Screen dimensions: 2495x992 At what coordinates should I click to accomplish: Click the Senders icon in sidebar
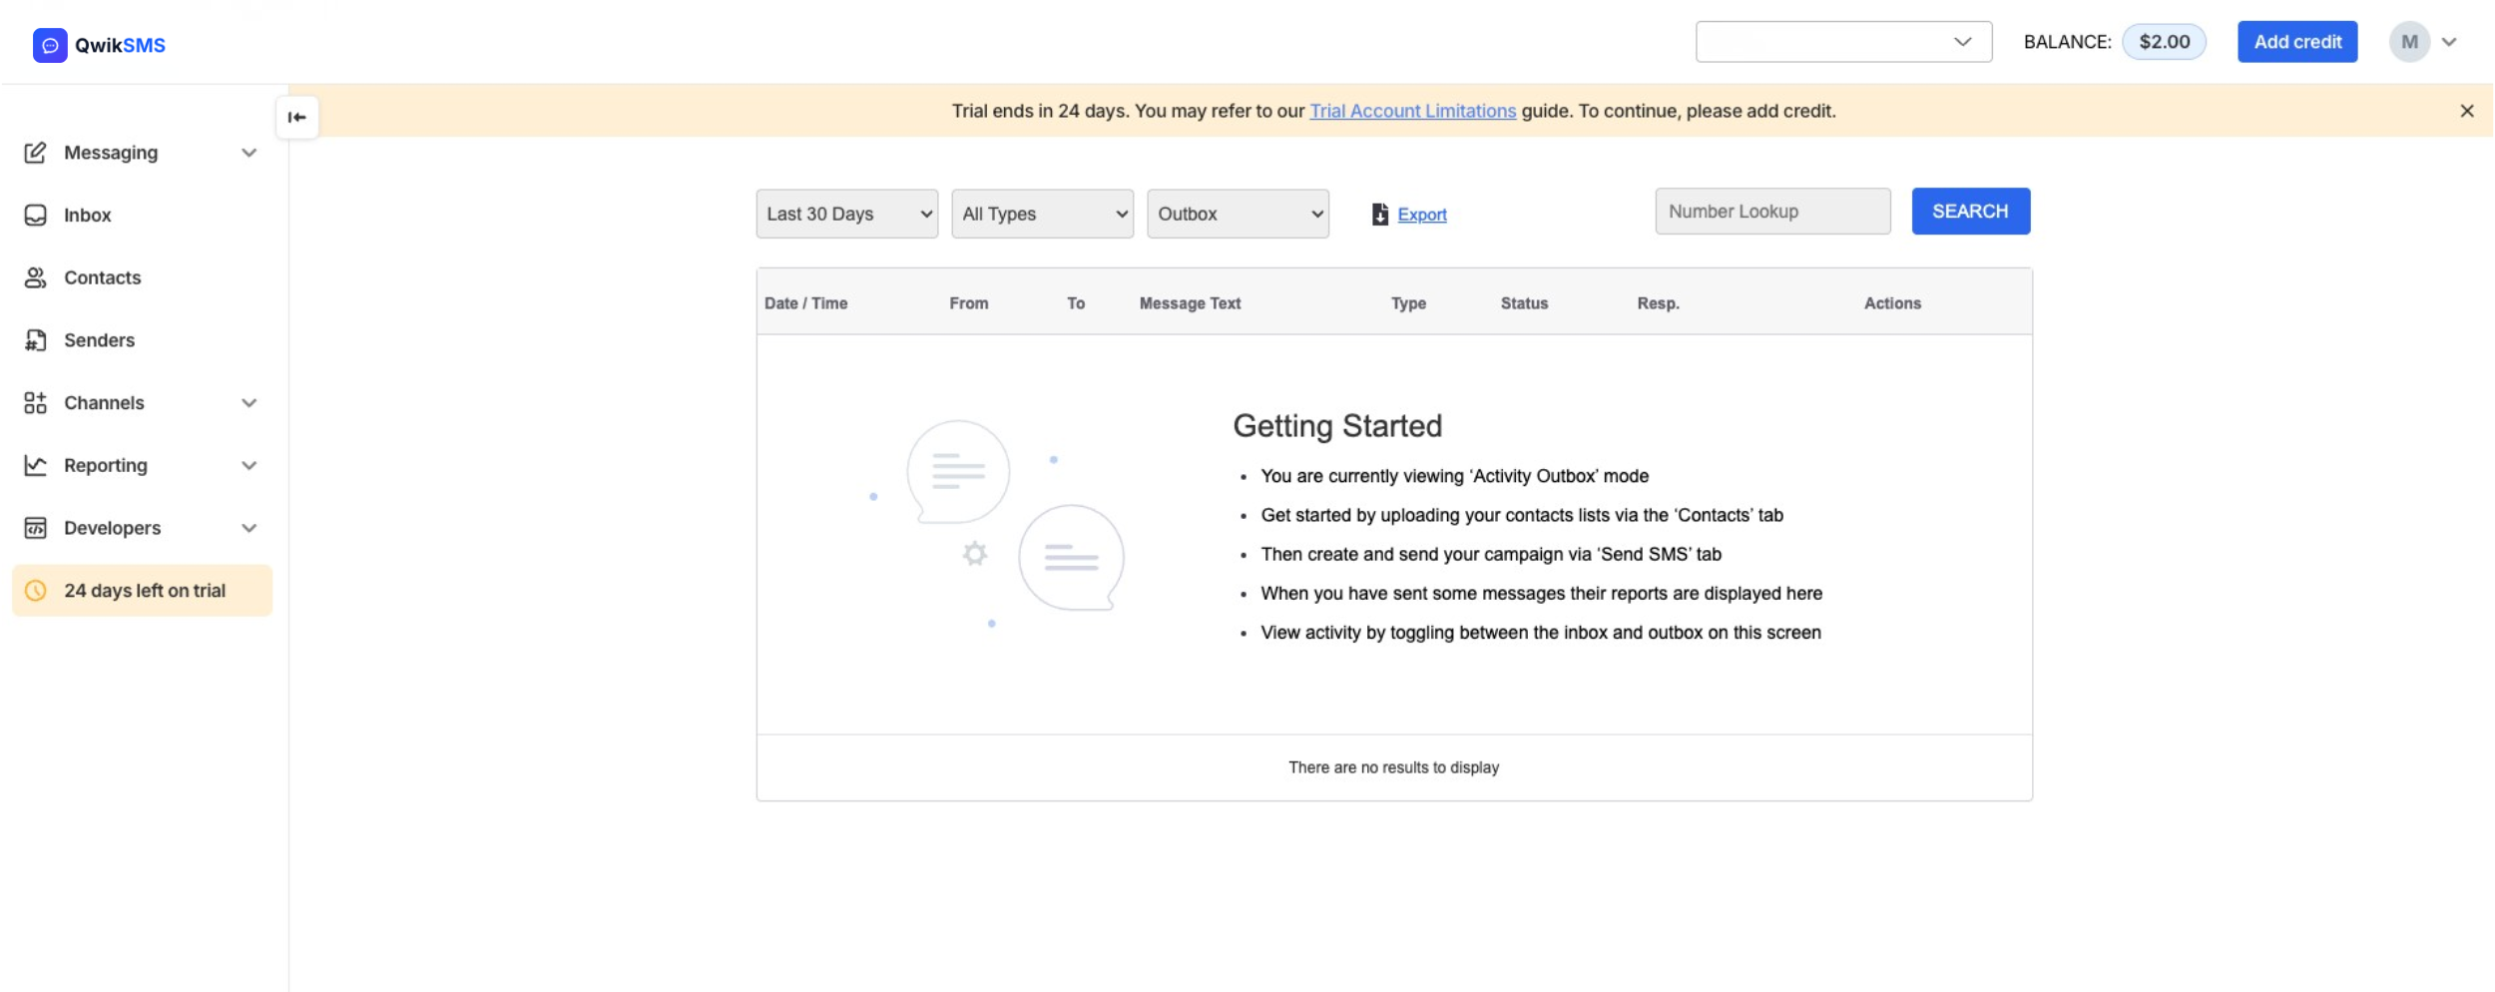tap(36, 340)
